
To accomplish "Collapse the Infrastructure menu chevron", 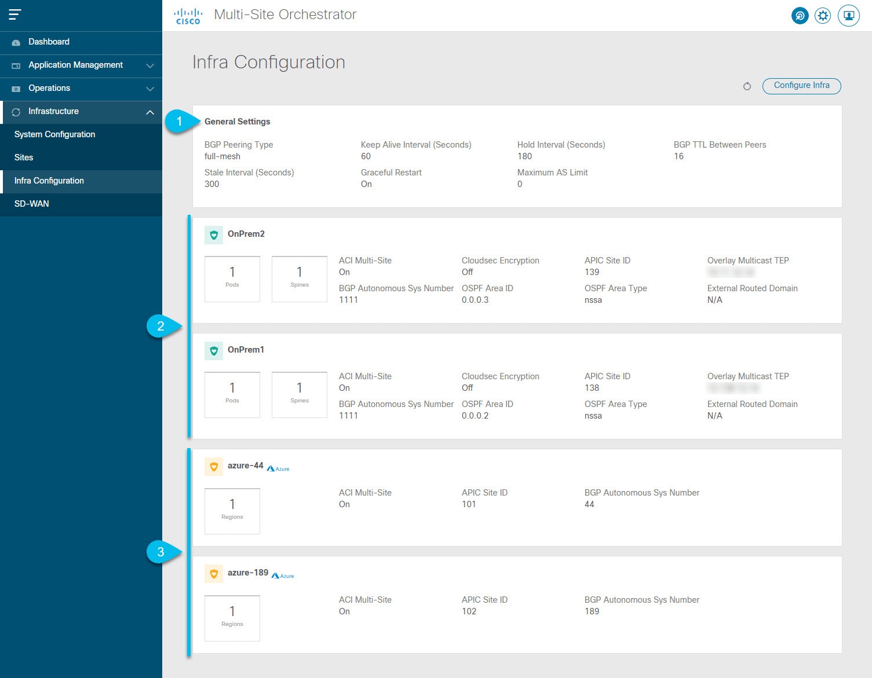I will tap(150, 112).
